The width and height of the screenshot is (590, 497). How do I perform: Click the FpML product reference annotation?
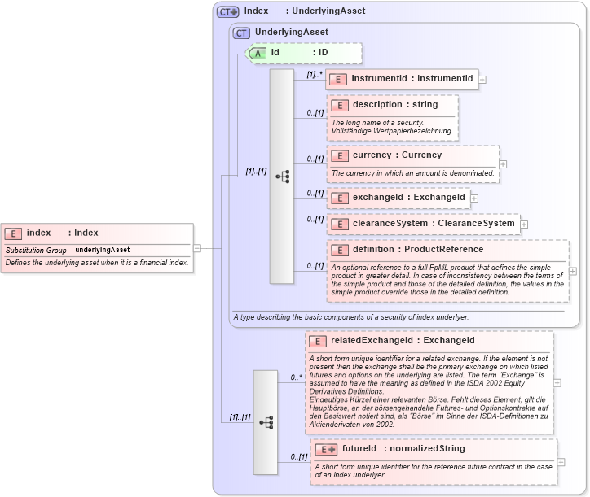pyautogui.click(x=447, y=280)
